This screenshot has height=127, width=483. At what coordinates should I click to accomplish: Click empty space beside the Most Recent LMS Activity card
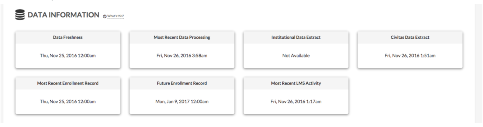pyautogui.click(x=410, y=95)
